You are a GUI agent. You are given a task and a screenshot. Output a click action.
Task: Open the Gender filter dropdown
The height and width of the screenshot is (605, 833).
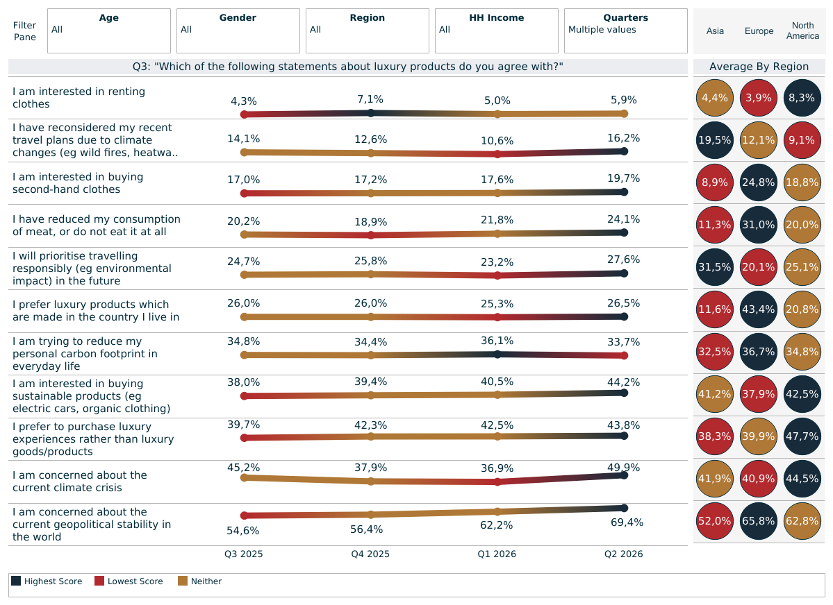(238, 31)
